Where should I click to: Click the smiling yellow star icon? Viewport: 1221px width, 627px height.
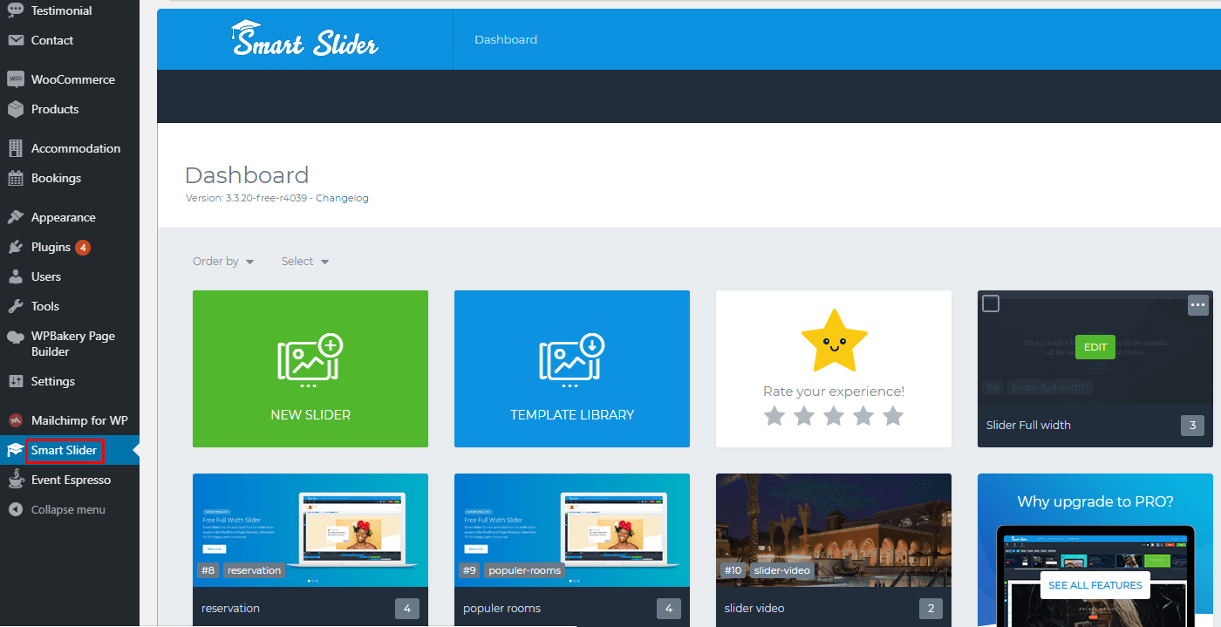tap(834, 341)
